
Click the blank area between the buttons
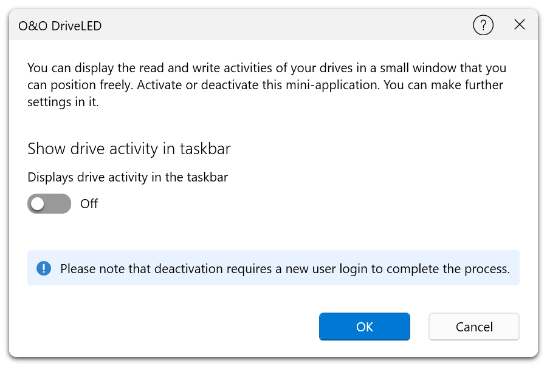[419, 327]
